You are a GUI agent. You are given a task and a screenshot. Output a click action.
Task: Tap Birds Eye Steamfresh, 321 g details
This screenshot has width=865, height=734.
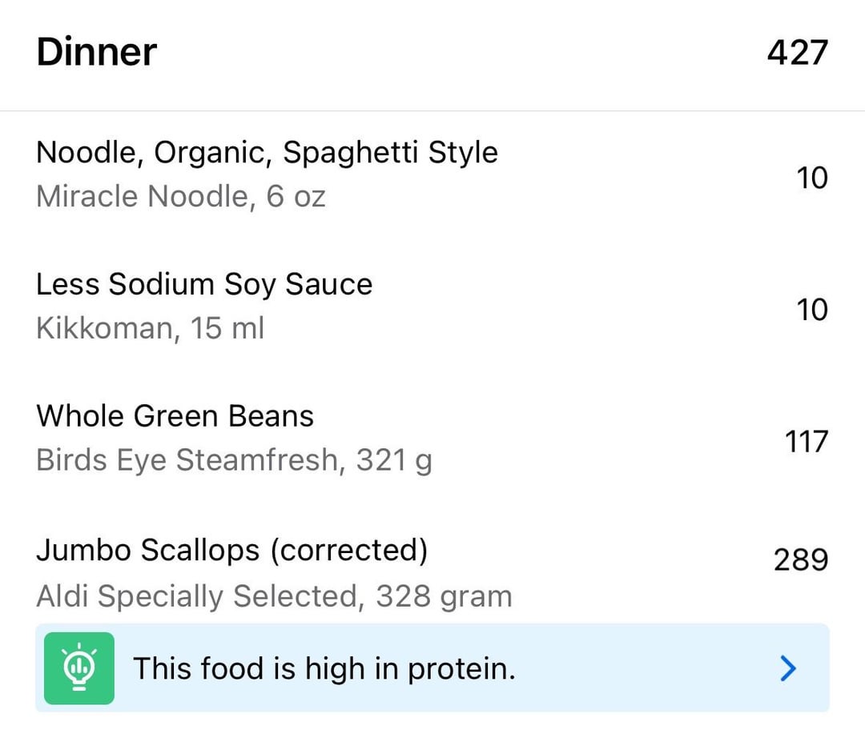(x=234, y=460)
